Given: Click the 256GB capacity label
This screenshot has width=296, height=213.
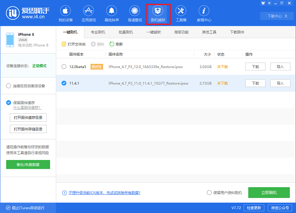Looking at the screenshot, I should click(23, 40).
